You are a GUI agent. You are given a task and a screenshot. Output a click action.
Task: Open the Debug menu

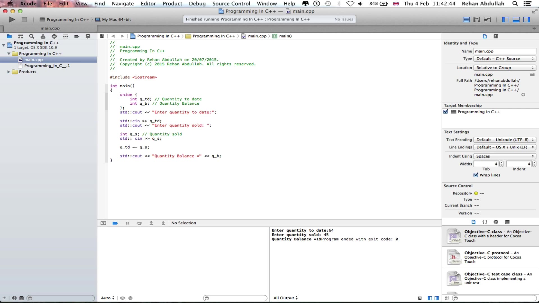coord(197,4)
